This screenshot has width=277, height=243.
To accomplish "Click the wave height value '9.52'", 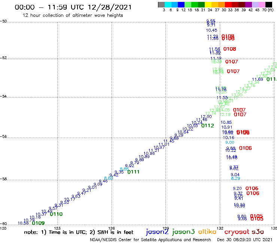I will coord(65,202).
